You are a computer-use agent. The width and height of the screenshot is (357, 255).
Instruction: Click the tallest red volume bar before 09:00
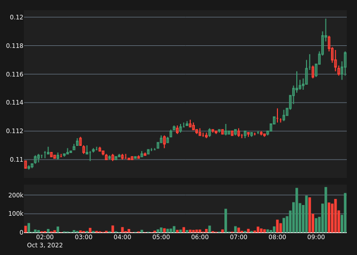[x=310, y=215]
